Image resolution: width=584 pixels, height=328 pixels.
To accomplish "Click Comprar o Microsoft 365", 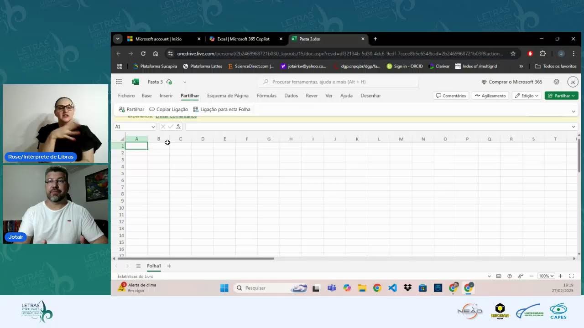I will click(512, 82).
